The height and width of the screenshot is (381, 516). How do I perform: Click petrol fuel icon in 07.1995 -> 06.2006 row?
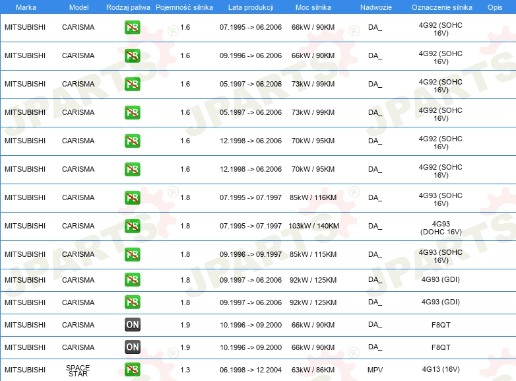(x=132, y=27)
